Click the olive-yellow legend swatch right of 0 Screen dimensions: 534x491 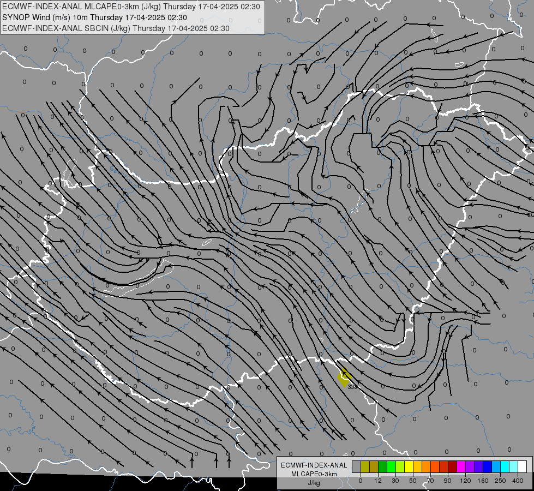click(365, 466)
